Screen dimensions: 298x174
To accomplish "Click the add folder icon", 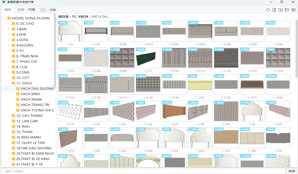I will pos(281,10).
